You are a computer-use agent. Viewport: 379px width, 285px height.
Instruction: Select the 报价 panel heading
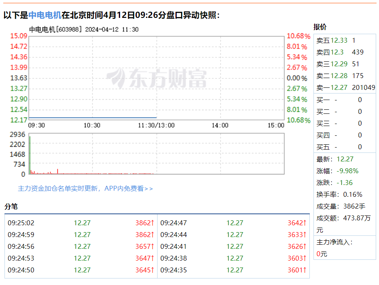(x=320, y=27)
